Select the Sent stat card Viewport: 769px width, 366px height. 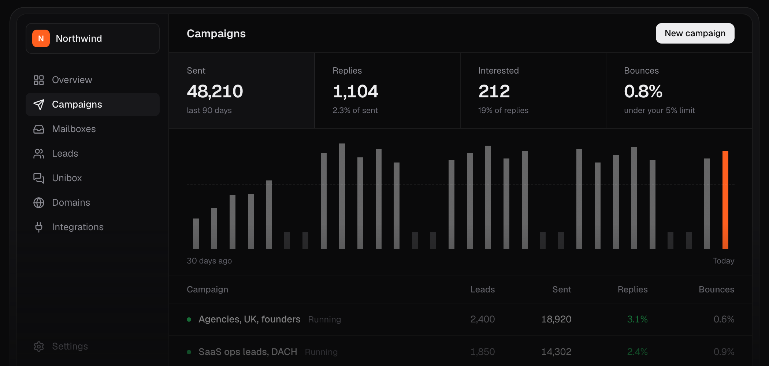[x=242, y=90]
